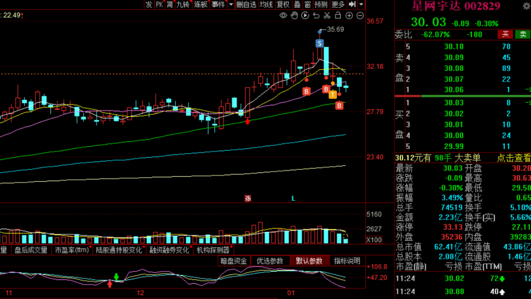Image resolution: width=531 pixels, height=299 pixels.
Task: Expand the dropdown arrow after 事件
Action: coord(231,4)
